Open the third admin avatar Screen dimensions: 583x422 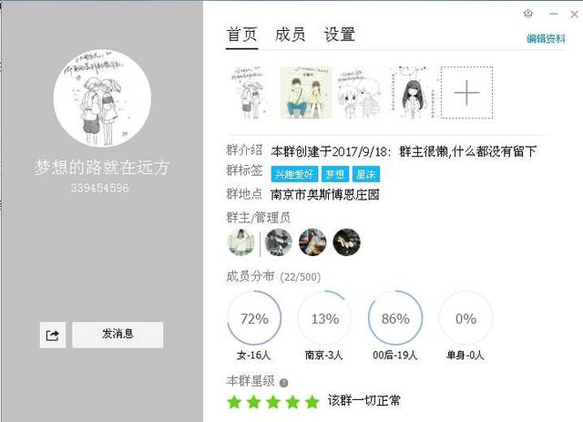pos(312,242)
